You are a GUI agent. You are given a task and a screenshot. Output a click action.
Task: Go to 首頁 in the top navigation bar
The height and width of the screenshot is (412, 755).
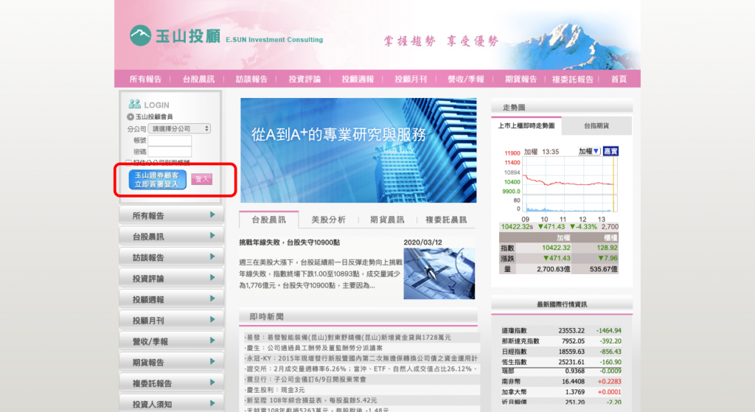619,79
